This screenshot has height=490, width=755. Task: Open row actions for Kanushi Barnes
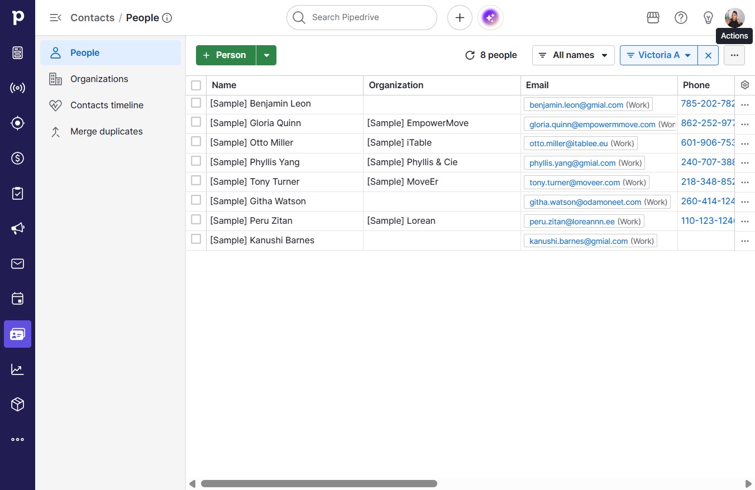point(745,241)
